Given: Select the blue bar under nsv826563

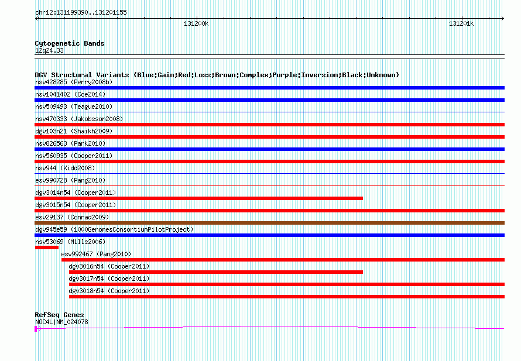Looking at the screenshot, I should coord(269,149).
